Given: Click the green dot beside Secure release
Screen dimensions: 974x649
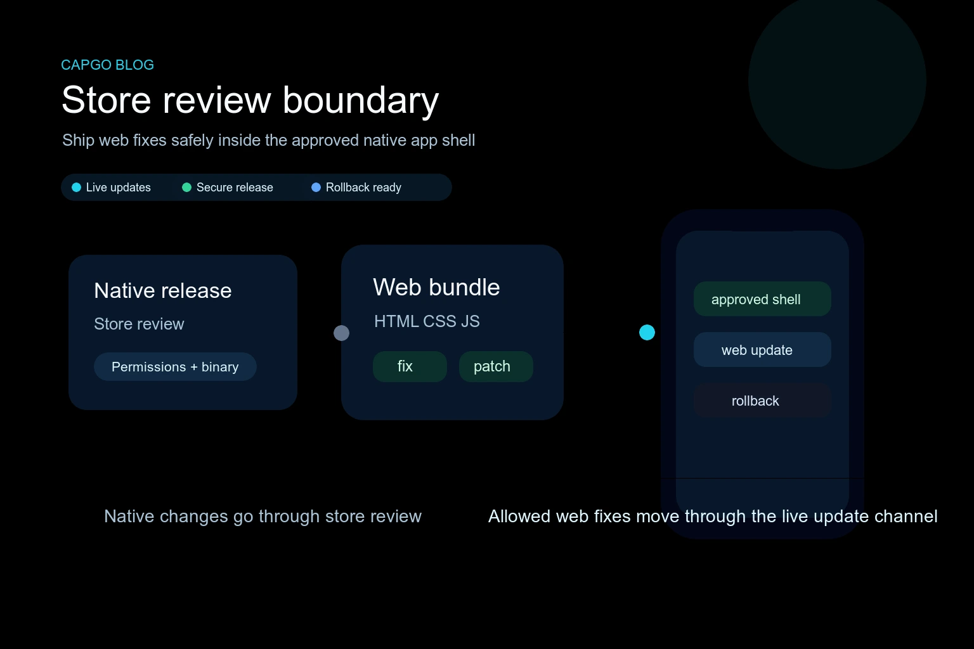Looking at the screenshot, I should 186,187.
